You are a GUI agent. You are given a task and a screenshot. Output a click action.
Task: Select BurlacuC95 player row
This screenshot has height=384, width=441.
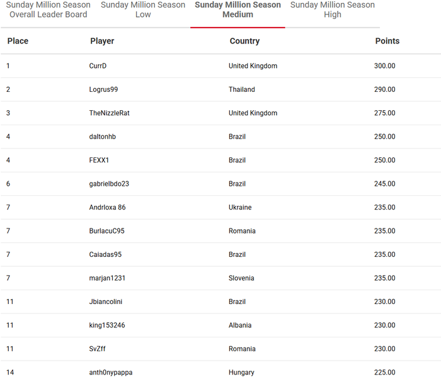[220, 231]
